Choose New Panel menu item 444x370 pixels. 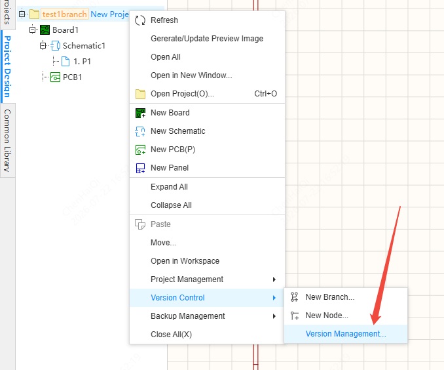point(207,168)
